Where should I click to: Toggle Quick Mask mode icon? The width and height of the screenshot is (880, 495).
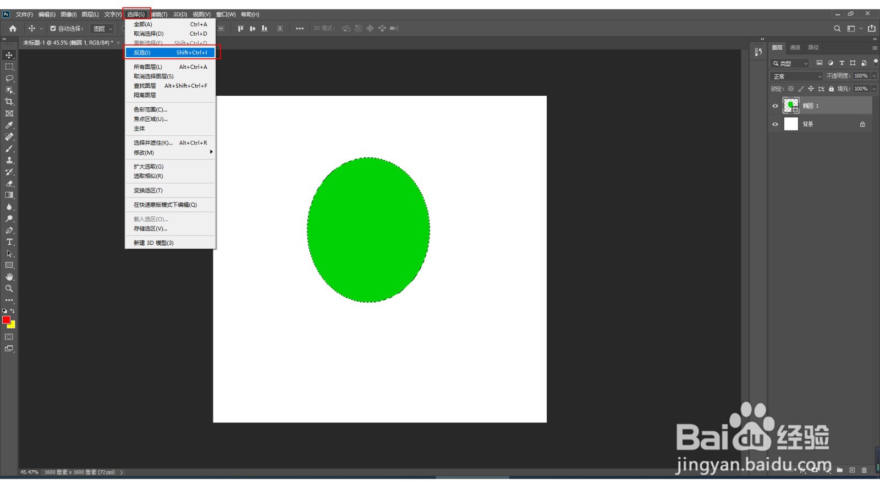coord(9,337)
